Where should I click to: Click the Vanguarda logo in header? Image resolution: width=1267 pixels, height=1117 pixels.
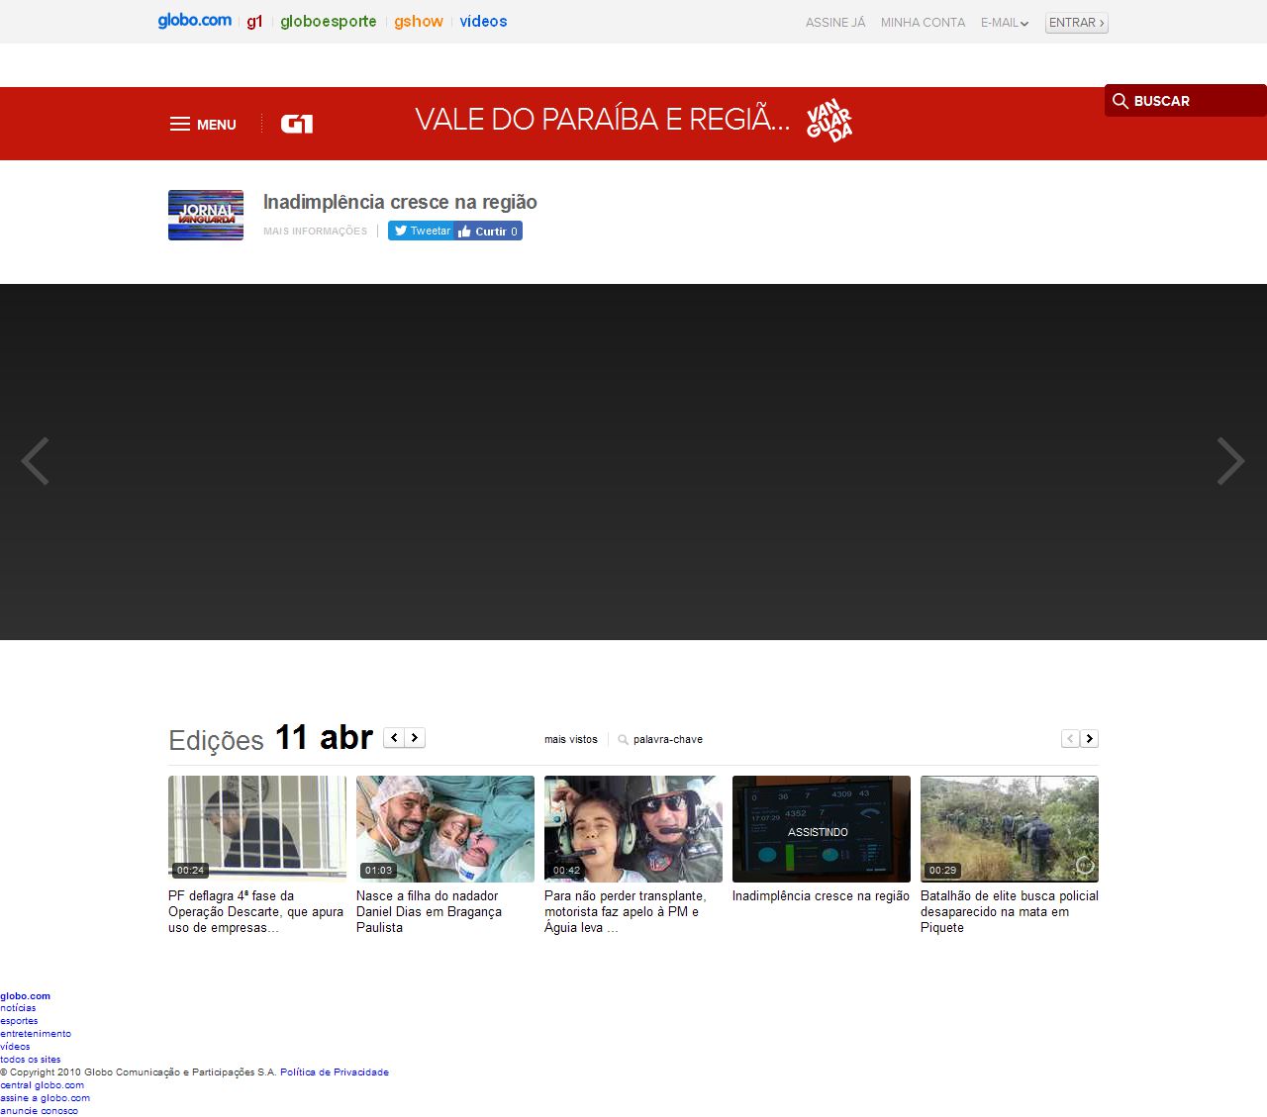pyautogui.click(x=829, y=121)
